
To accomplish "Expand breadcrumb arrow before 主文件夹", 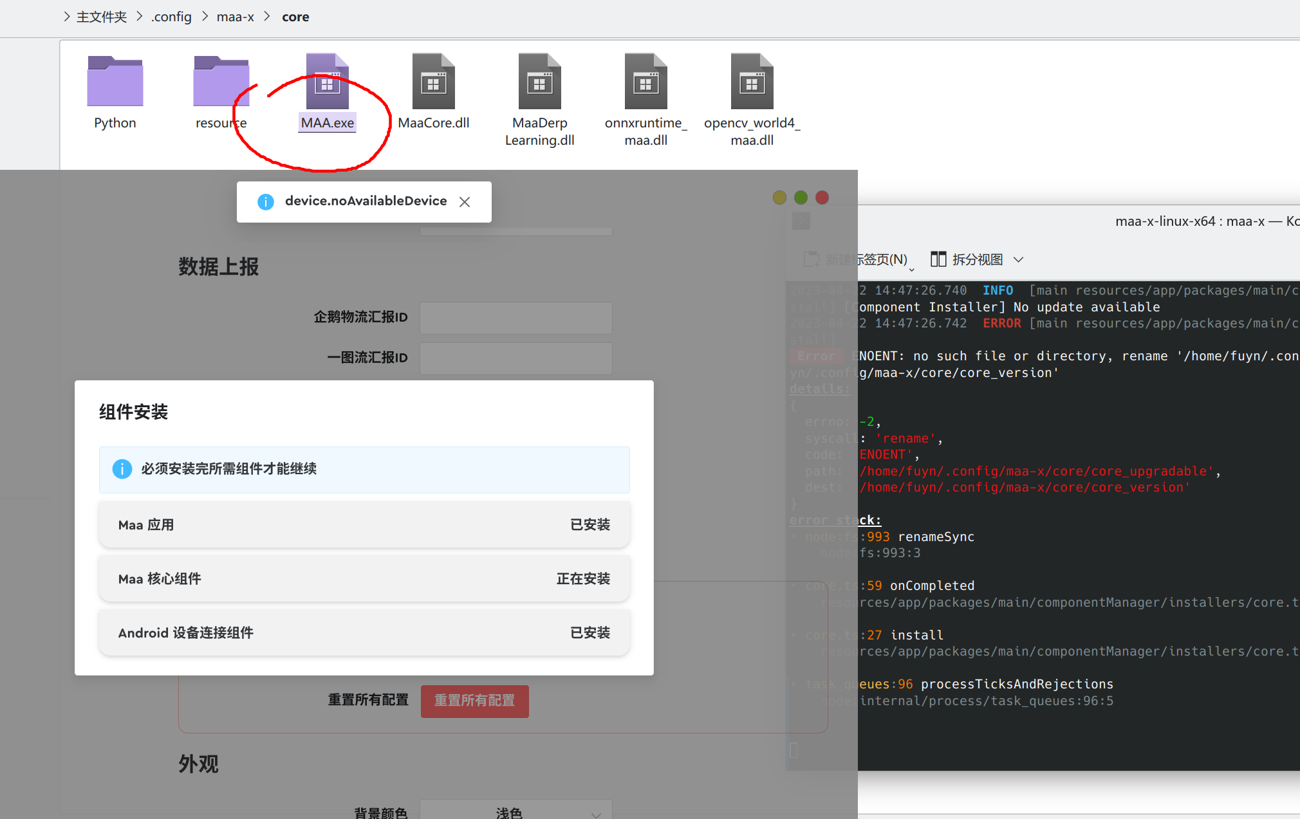I will [x=67, y=17].
